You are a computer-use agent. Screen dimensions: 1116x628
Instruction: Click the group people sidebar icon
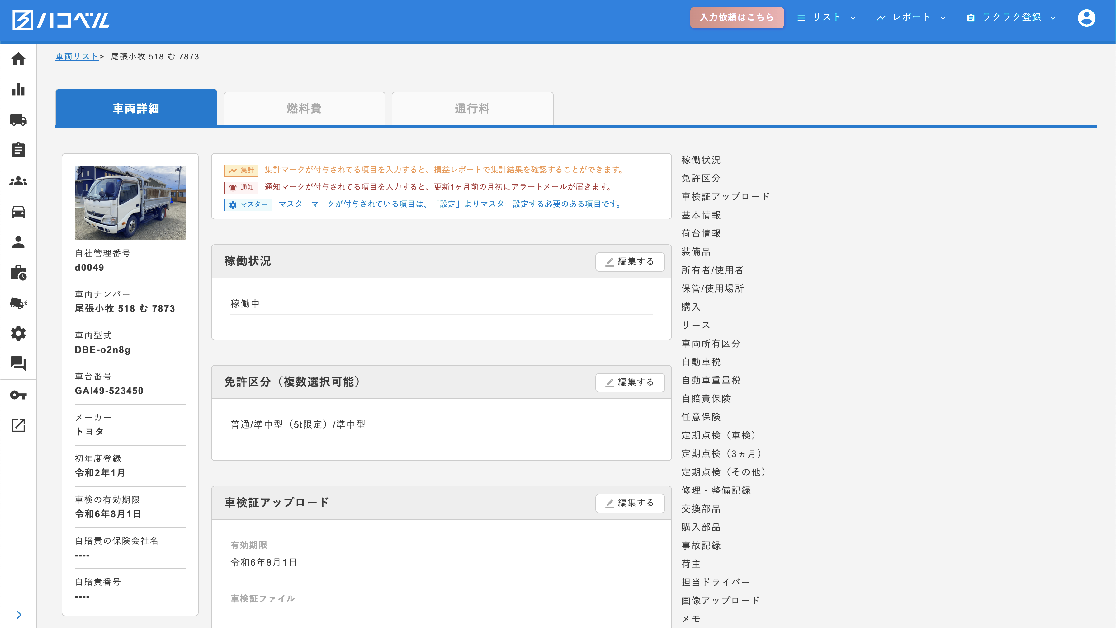[x=18, y=181]
